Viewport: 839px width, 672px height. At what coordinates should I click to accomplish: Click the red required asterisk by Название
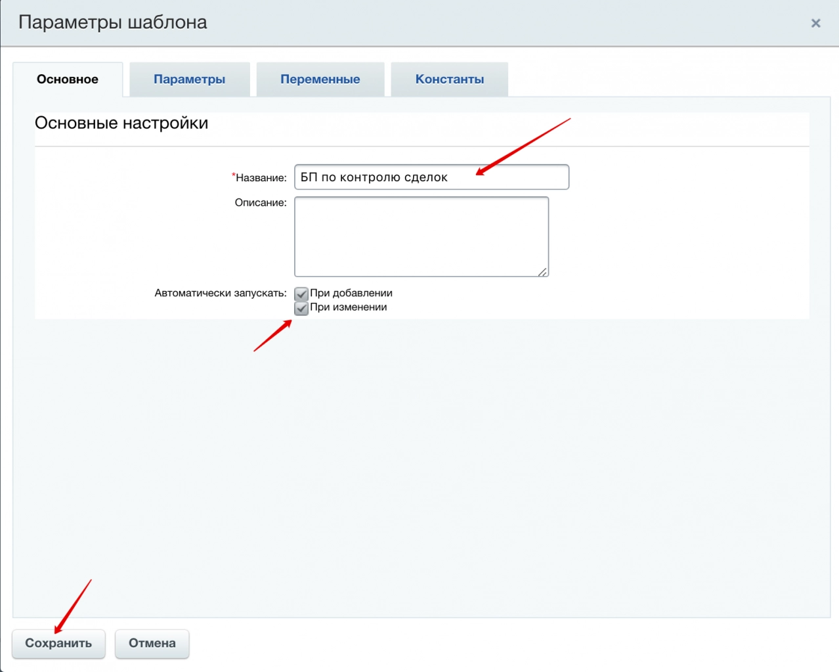(x=234, y=175)
